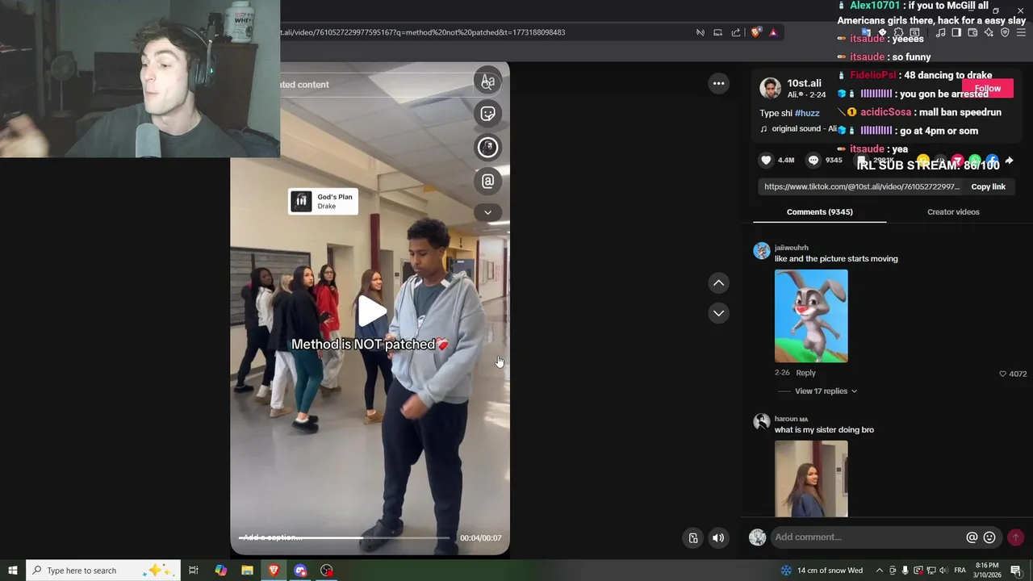
Task: Open the sticker tool on the video
Action: click(487, 114)
